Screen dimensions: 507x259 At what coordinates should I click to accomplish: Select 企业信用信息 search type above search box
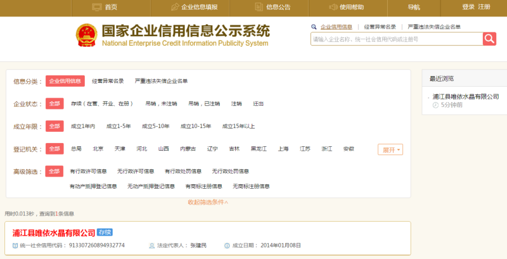pyautogui.click(x=337, y=27)
